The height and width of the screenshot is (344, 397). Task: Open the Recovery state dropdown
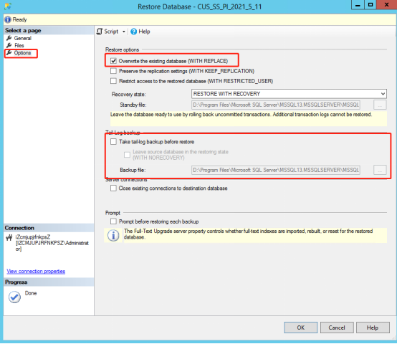[289, 94]
